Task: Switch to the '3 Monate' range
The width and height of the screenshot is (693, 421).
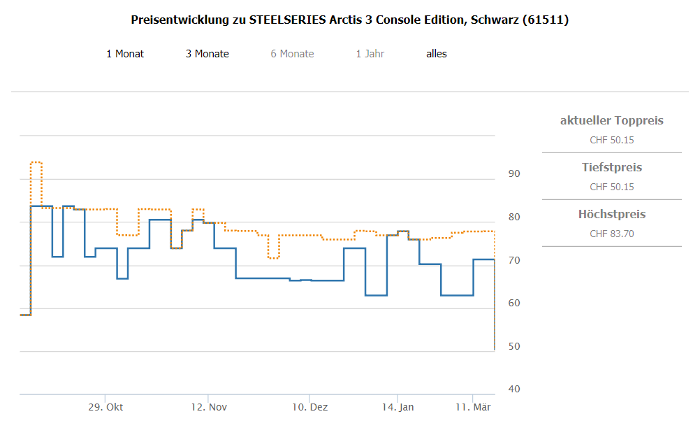Action: tap(207, 54)
